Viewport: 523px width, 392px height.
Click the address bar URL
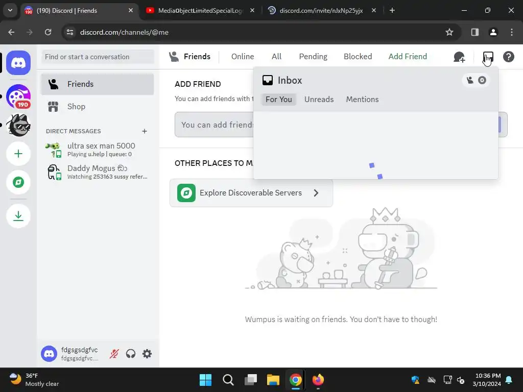[x=124, y=32]
